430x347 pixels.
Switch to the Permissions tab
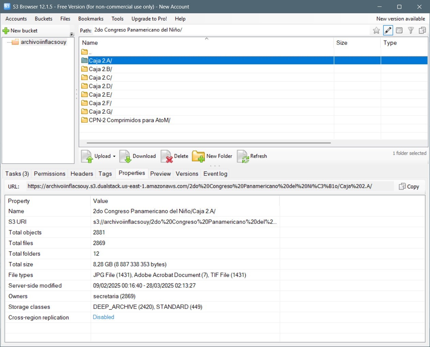49,174
